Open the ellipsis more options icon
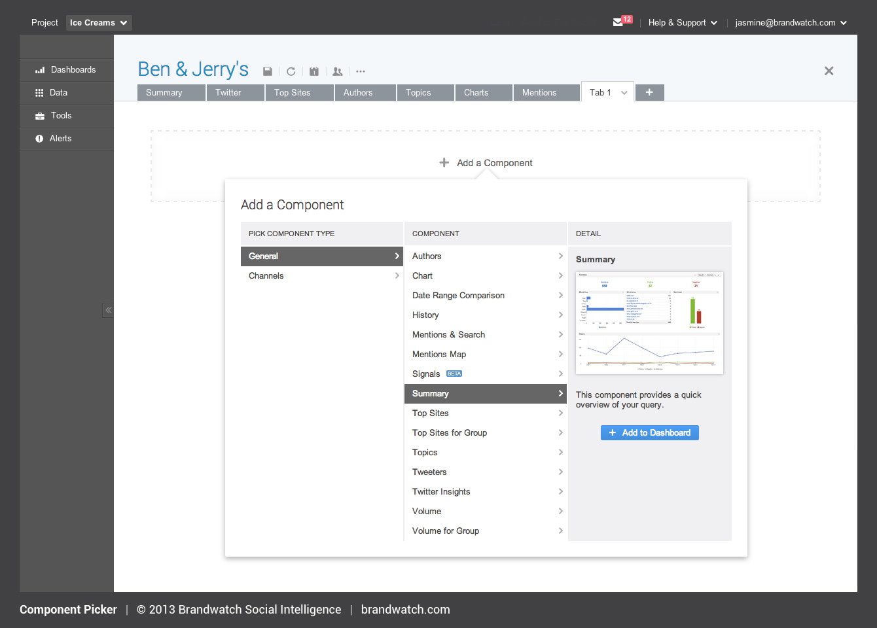Image resolution: width=877 pixels, height=628 pixels. (x=361, y=71)
